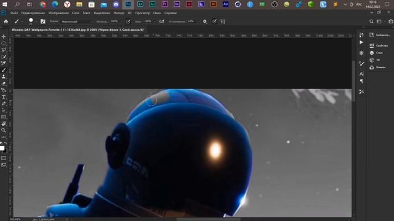
Task: Open the History panel icon
Action: click(361, 35)
